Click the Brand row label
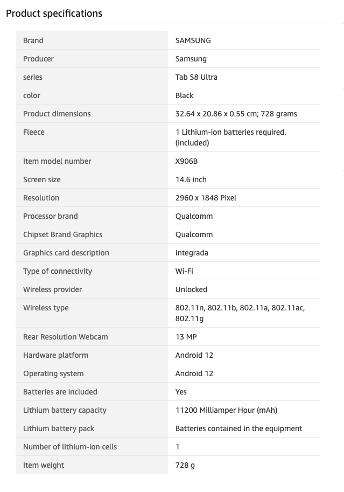The image size is (344, 492). coord(33,40)
